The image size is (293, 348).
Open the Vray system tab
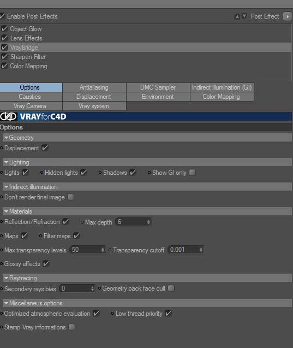94,106
